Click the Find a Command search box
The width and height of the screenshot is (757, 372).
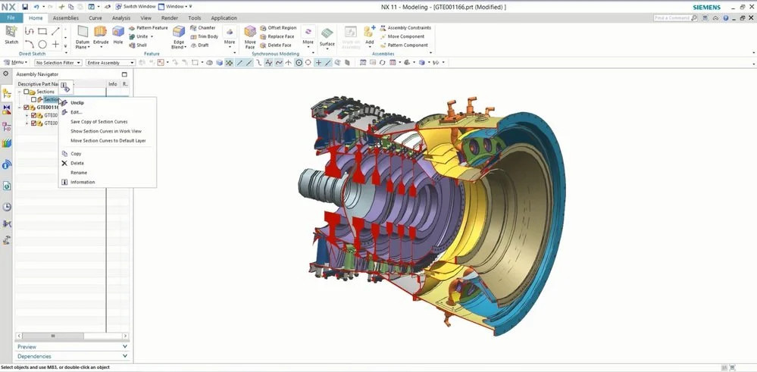672,17
